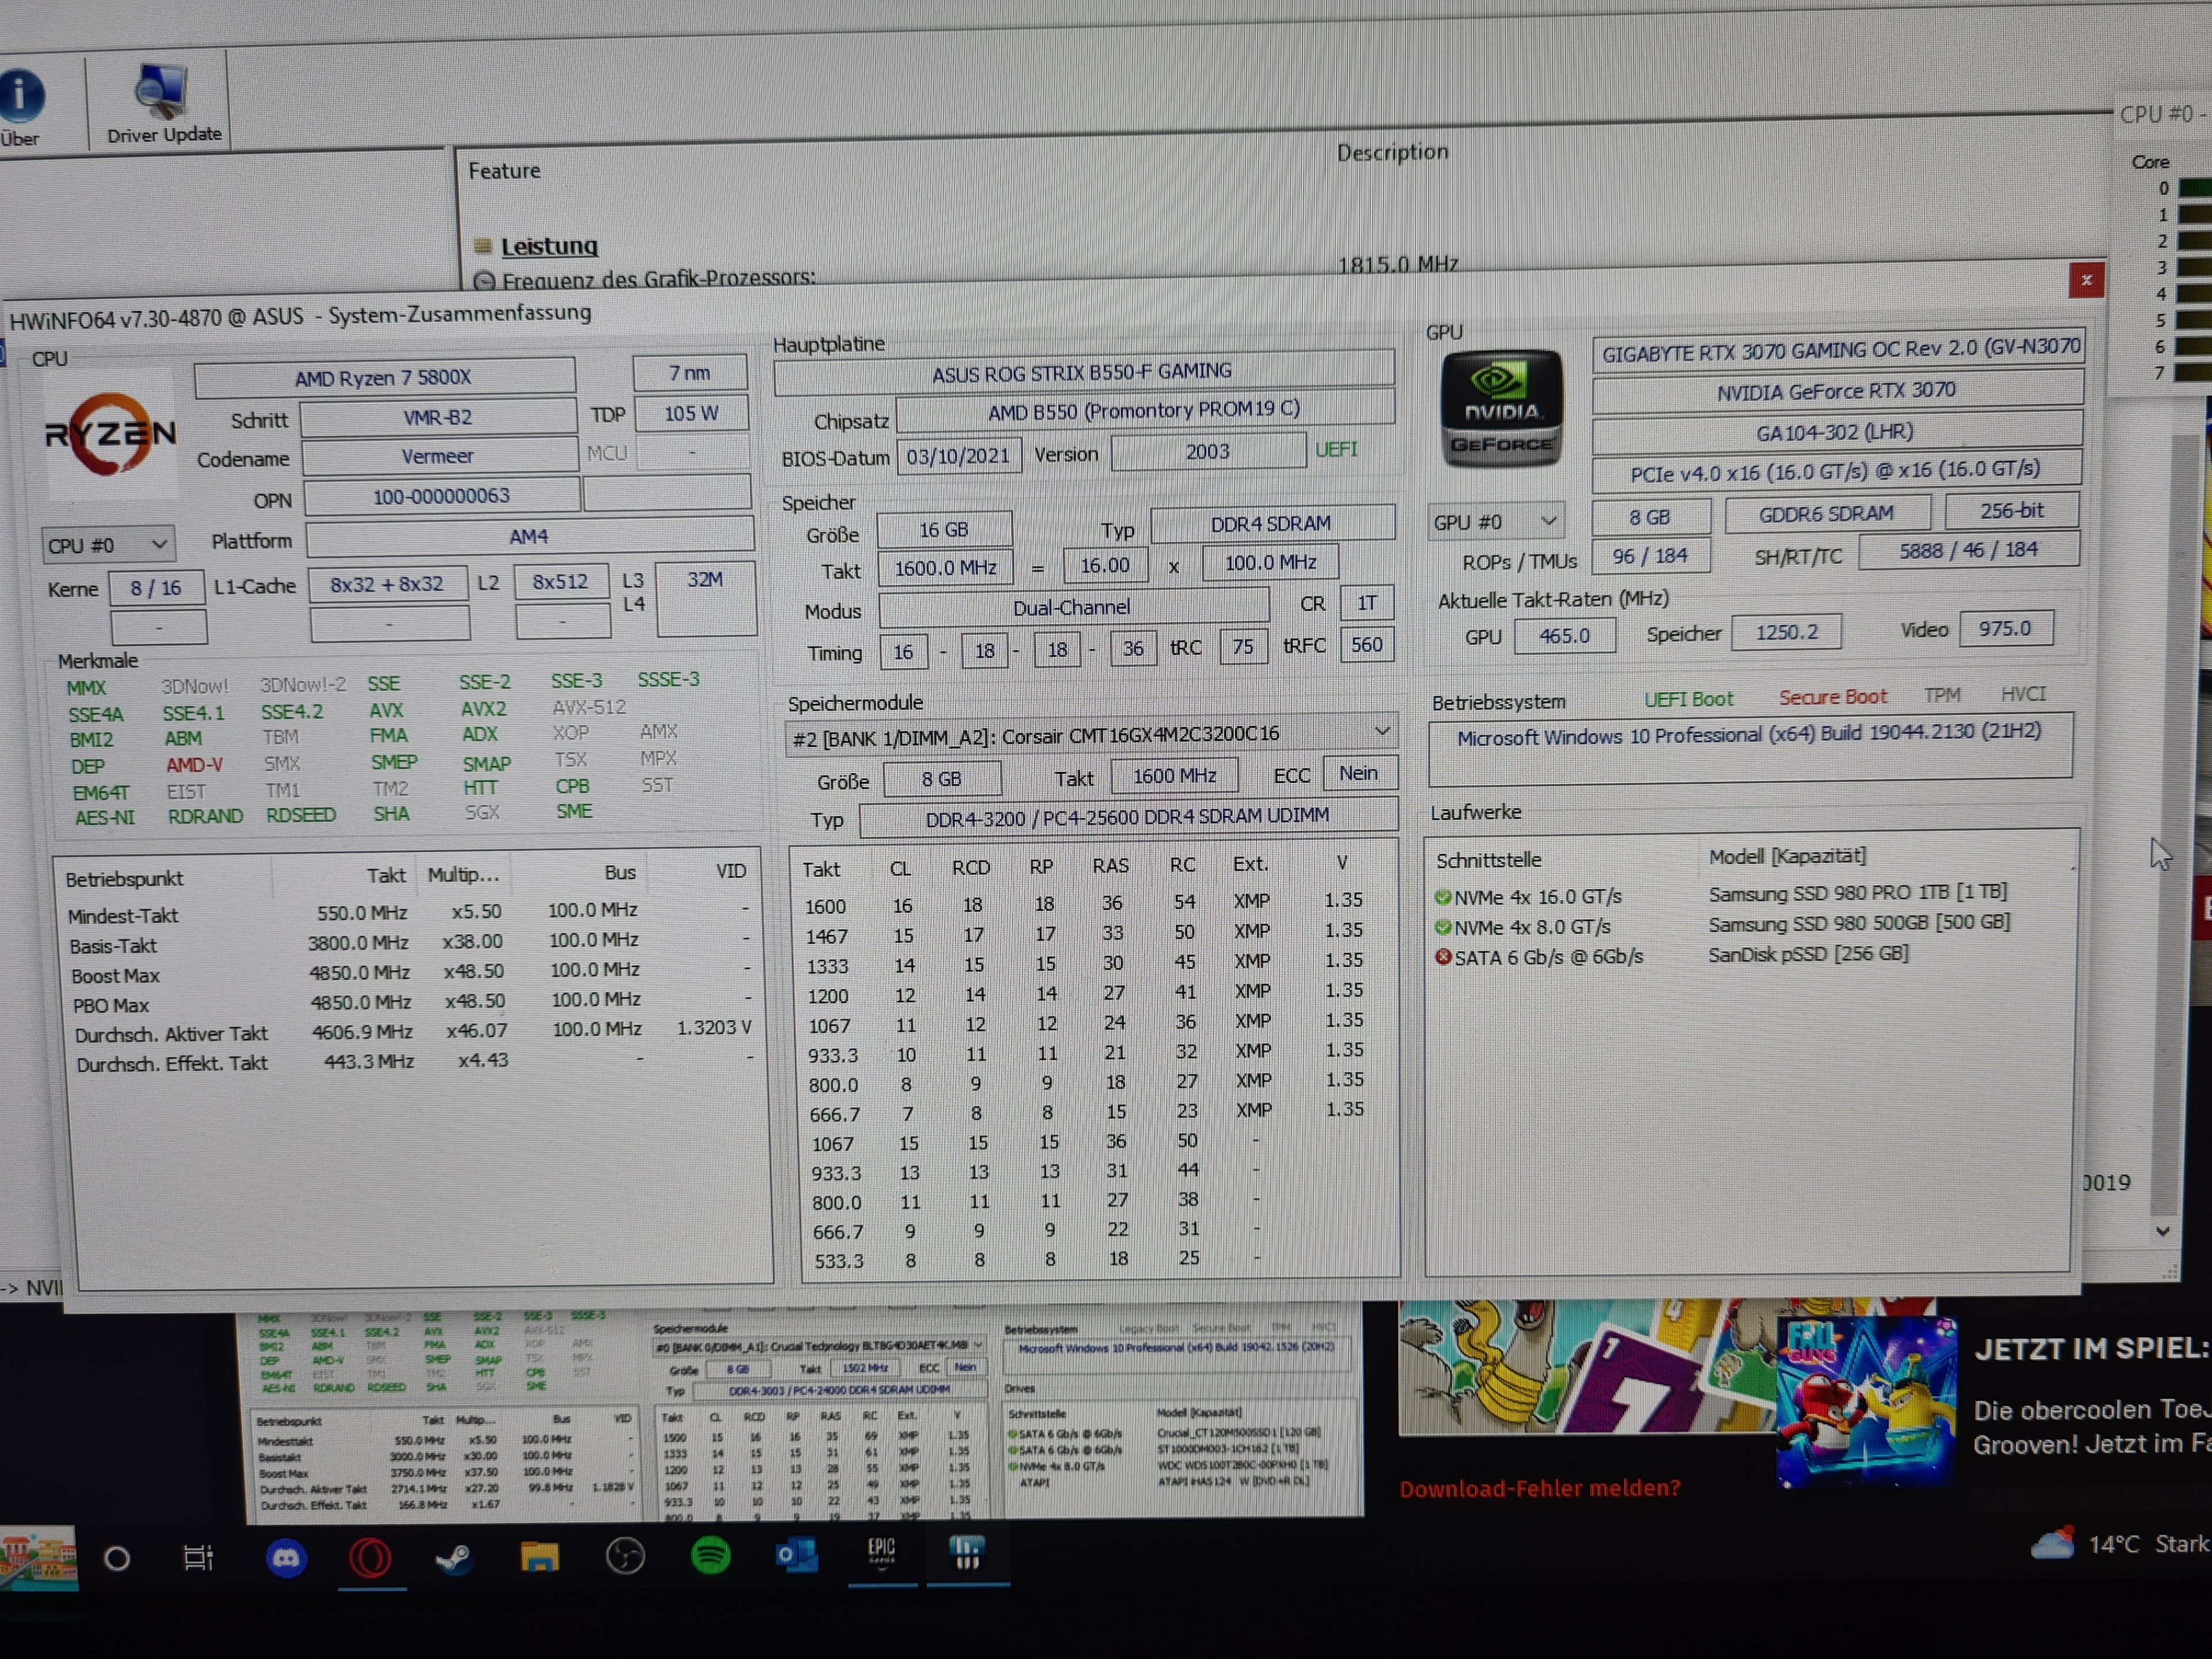Click the AMD Ryzen logo
2212x1659 pixels.
click(110, 434)
